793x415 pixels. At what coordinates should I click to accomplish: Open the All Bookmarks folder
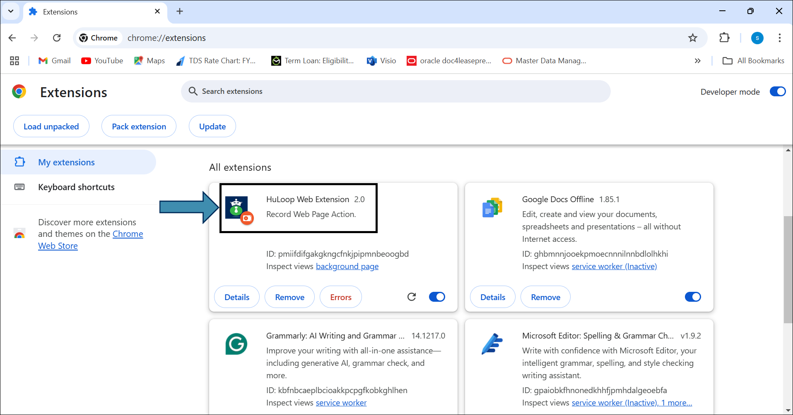click(x=753, y=61)
